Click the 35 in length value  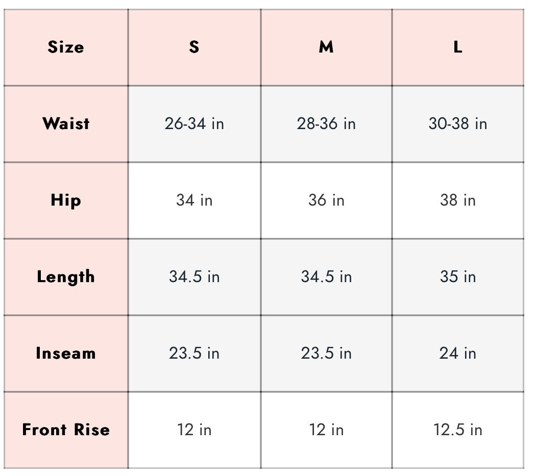(458, 277)
